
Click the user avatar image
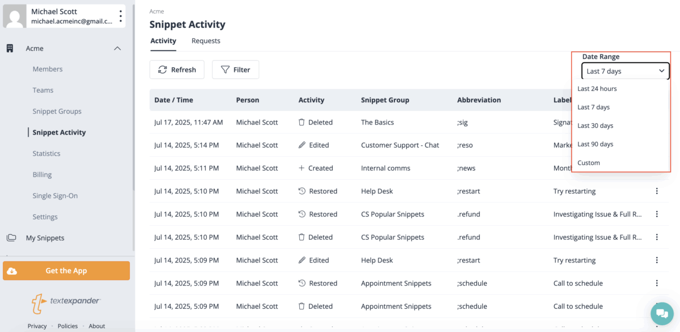click(x=15, y=16)
